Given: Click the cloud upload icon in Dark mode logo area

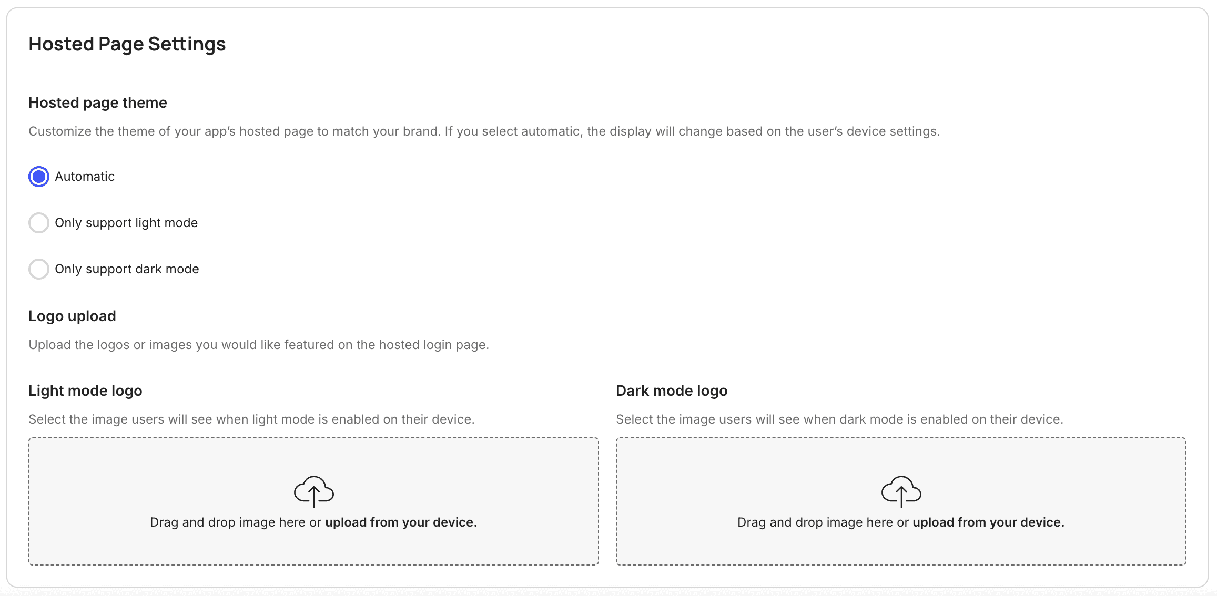Looking at the screenshot, I should pyautogui.click(x=900, y=493).
